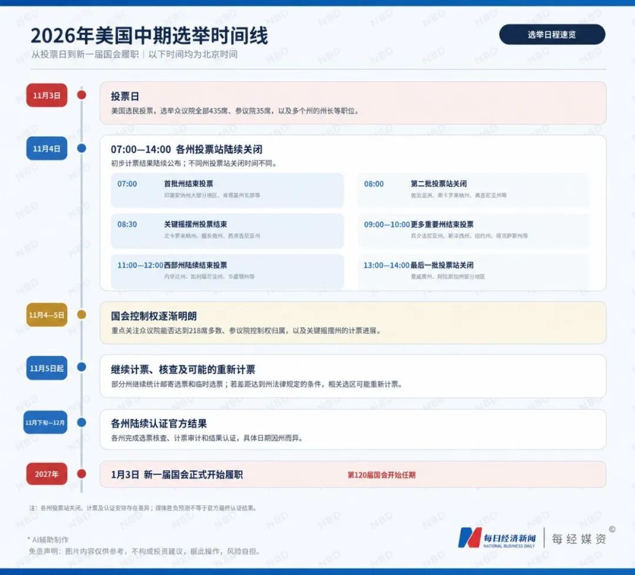Click the 投票日 heading
The height and width of the screenshot is (575, 635).
pos(125,96)
